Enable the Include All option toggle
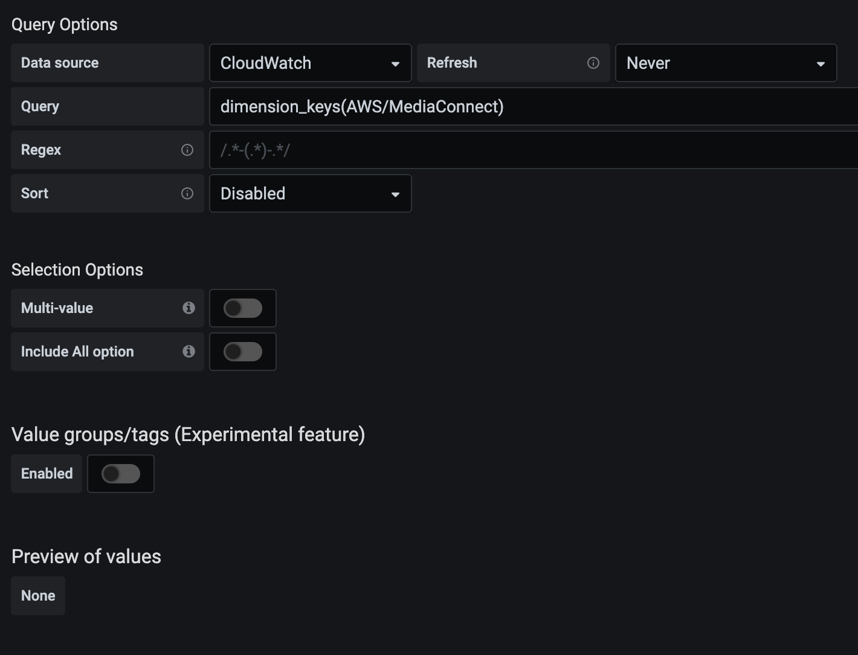The height and width of the screenshot is (655, 858). pyautogui.click(x=242, y=352)
